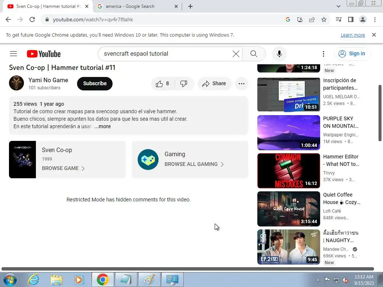383x287 pixels.
Task: Close the america Google Search tab
Action: click(x=176, y=6)
